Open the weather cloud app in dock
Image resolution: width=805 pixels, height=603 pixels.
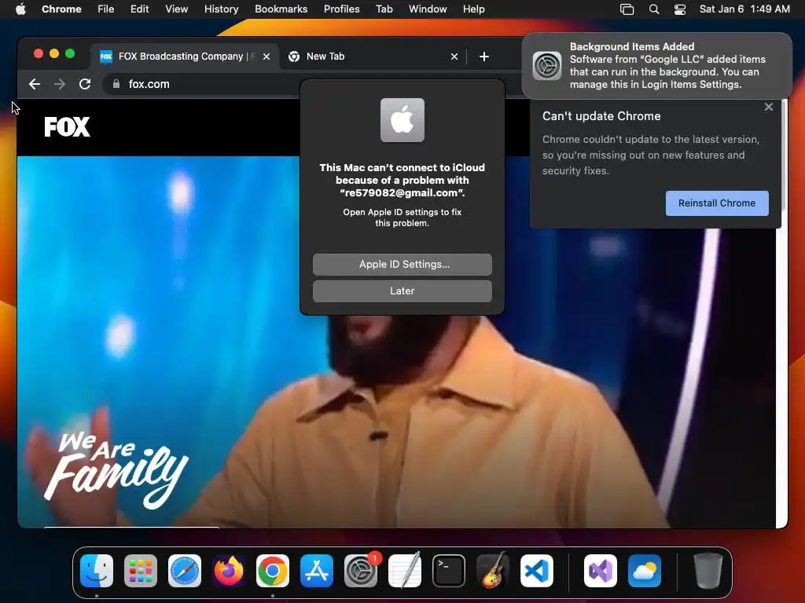(x=645, y=570)
